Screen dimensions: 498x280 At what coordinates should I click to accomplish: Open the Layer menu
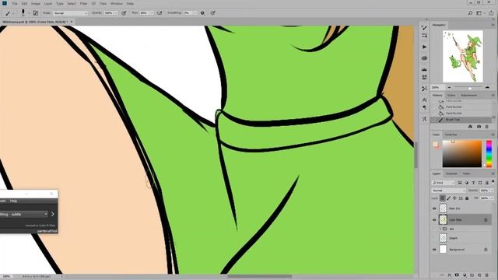48,3
